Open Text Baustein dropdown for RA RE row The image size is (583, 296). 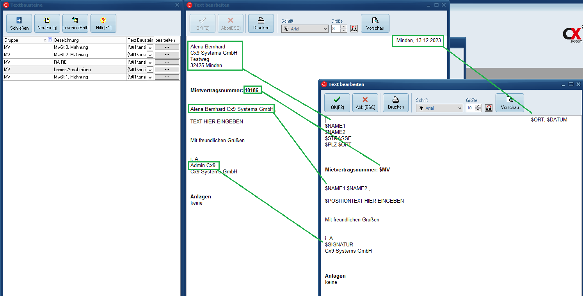(x=150, y=62)
